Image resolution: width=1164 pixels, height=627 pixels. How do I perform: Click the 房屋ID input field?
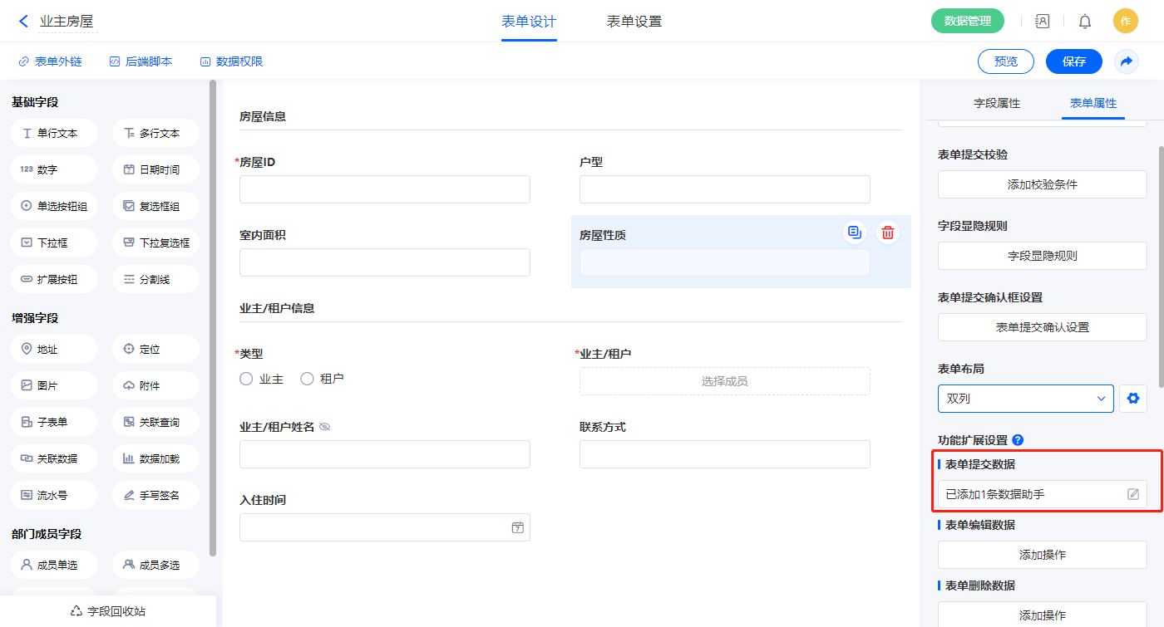click(x=384, y=189)
